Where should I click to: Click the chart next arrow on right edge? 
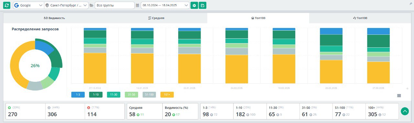pos(407,89)
